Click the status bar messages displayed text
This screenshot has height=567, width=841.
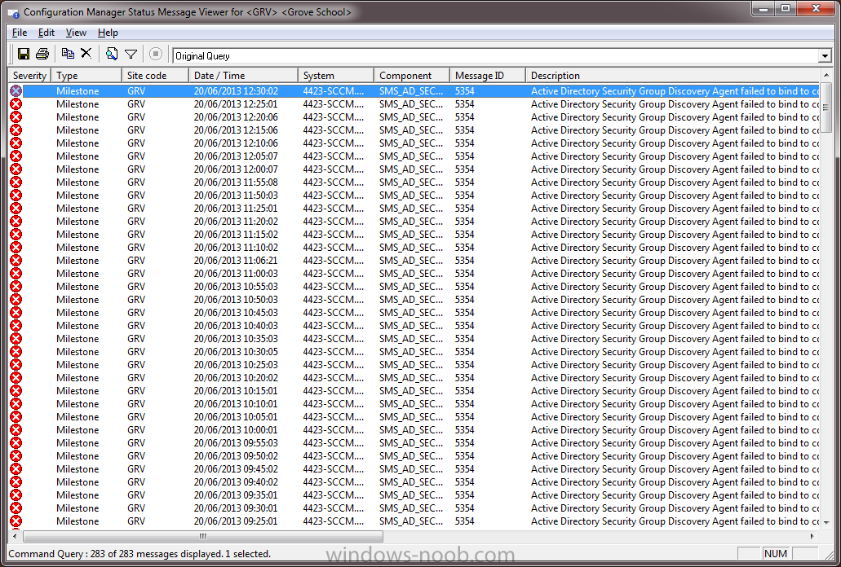pyautogui.click(x=139, y=554)
